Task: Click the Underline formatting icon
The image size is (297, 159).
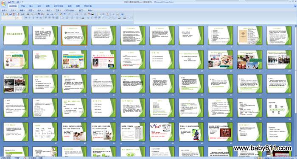Action: (34, 18)
